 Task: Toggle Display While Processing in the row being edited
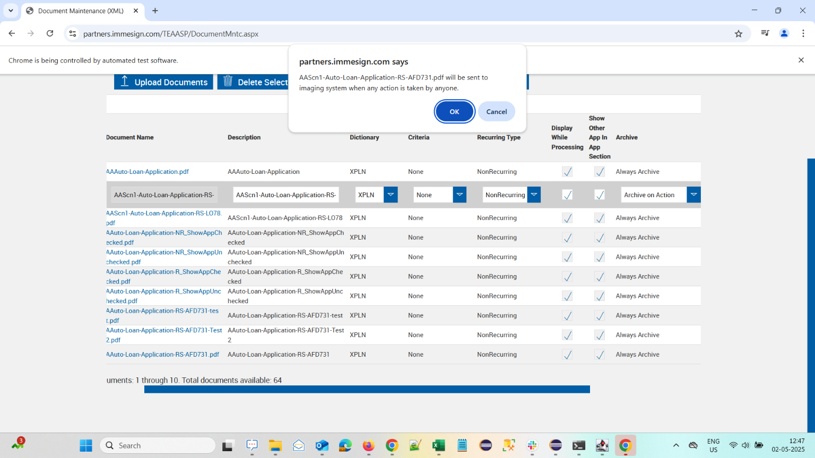click(x=567, y=195)
